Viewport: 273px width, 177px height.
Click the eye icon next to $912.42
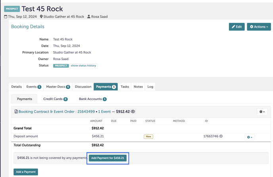click(133, 112)
